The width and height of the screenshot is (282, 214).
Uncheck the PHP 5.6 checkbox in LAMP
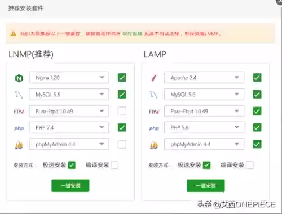point(257,127)
